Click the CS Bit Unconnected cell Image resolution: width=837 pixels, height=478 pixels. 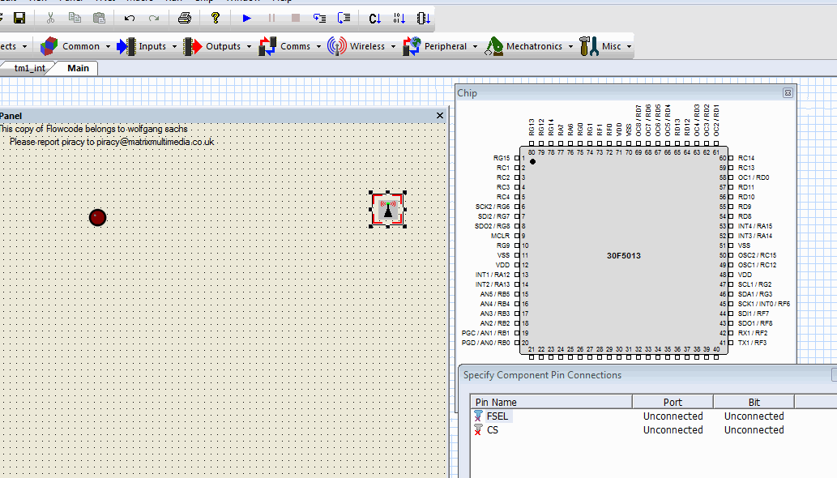754,430
